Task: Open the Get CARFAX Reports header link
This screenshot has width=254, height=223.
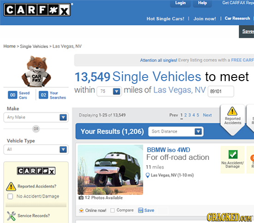Action: coord(238,3)
